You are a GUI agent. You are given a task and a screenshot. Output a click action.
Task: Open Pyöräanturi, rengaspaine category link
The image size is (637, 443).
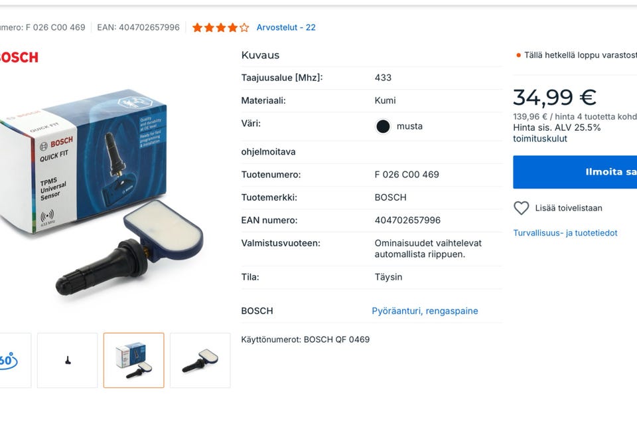point(425,311)
